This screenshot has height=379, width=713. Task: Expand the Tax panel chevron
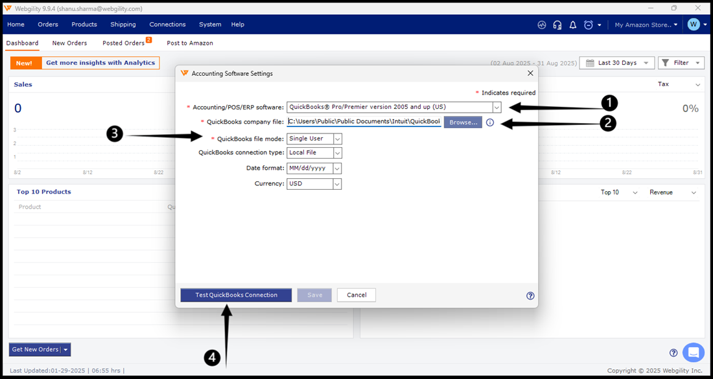tap(697, 85)
